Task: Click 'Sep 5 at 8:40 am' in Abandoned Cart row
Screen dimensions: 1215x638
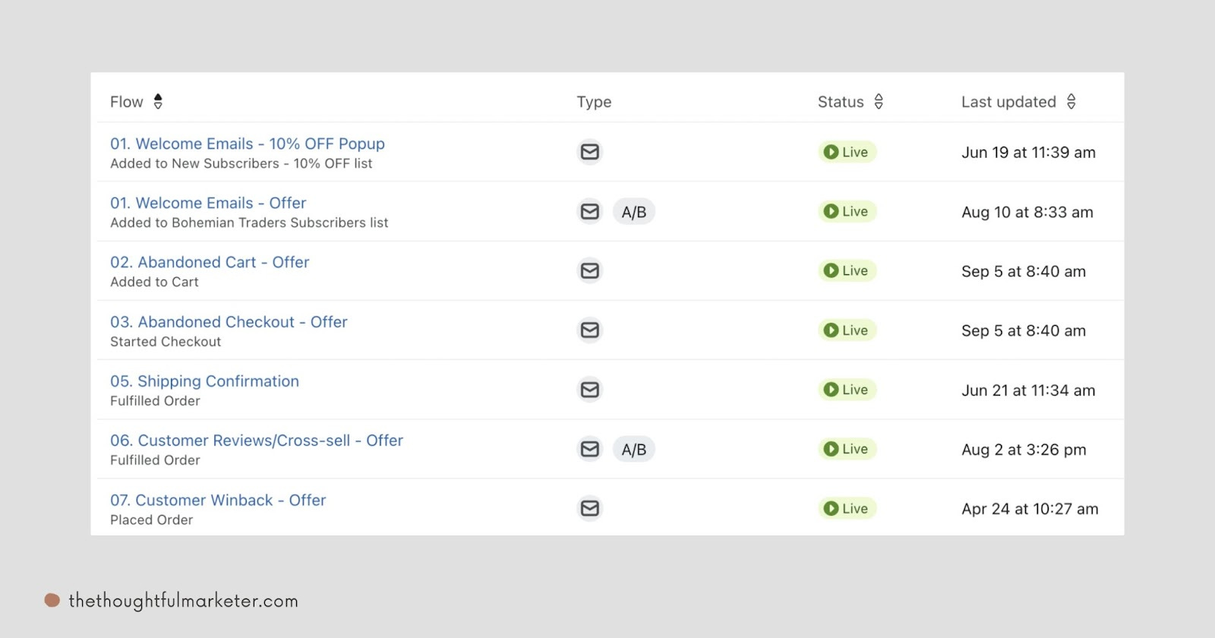Action: [x=1024, y=271]
